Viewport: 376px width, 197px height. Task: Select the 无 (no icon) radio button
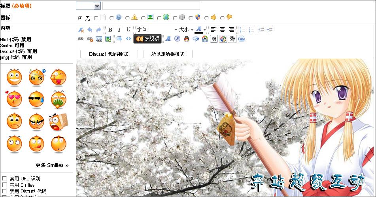click(80, 18)
